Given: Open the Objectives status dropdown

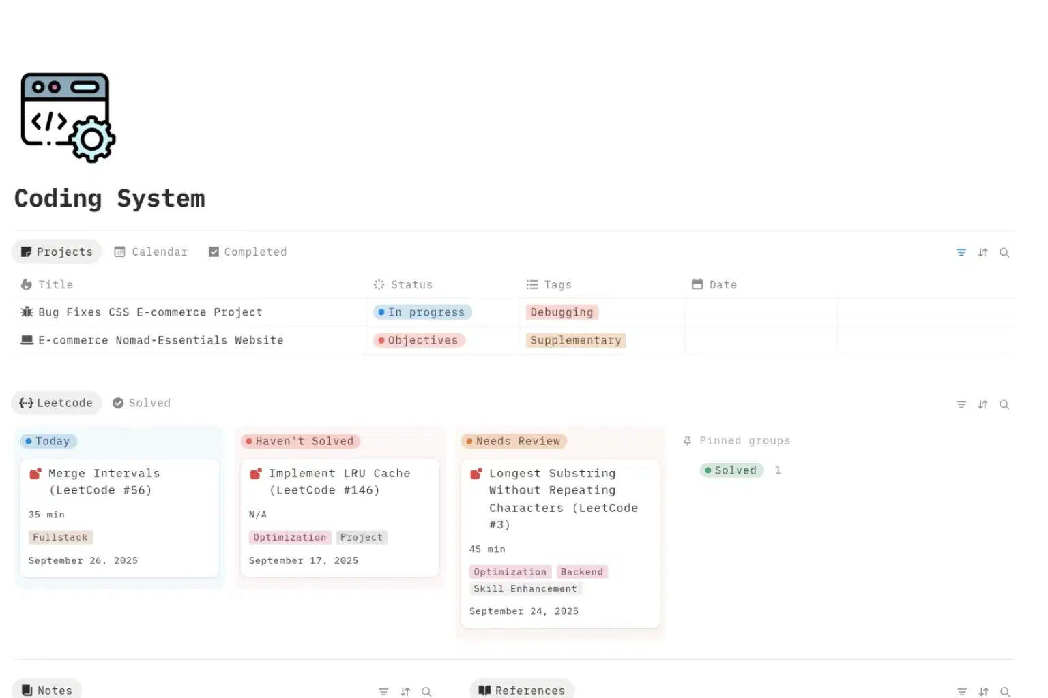Looking at the screenshot, I should coord(418,340).
